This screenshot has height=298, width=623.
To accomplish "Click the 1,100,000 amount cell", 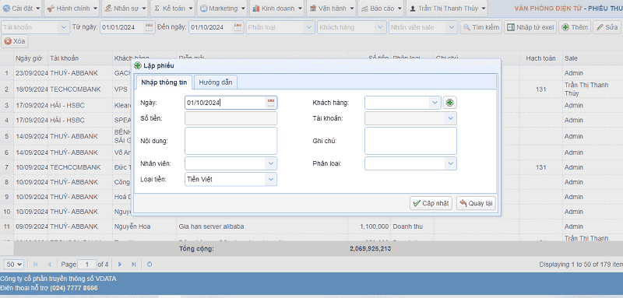I will tap(369, 226).
